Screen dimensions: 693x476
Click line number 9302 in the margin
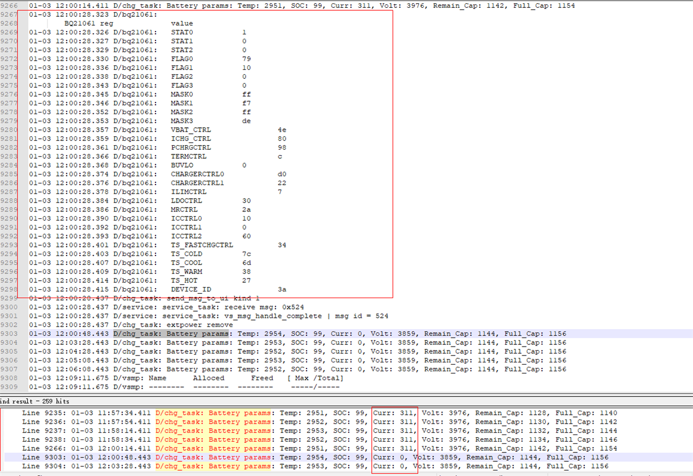click(10, 325)
